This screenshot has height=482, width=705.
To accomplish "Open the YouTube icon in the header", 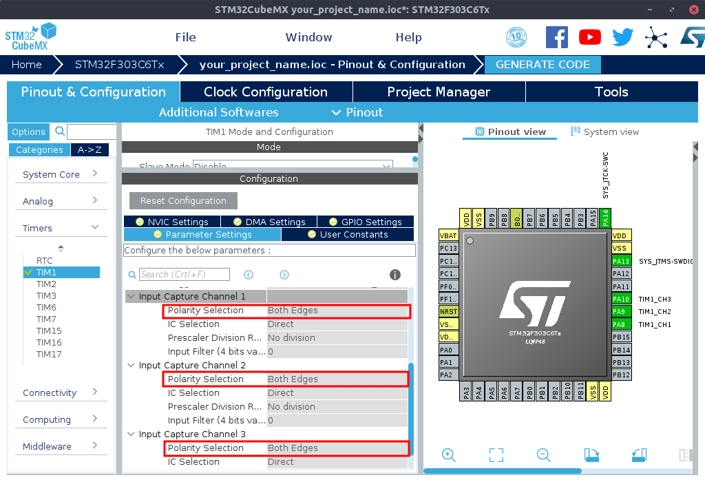I will pos(590,37).
